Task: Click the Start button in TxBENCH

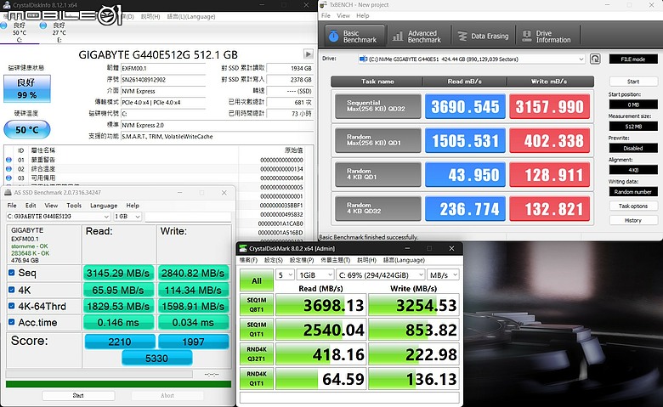Action: (633, 82)
